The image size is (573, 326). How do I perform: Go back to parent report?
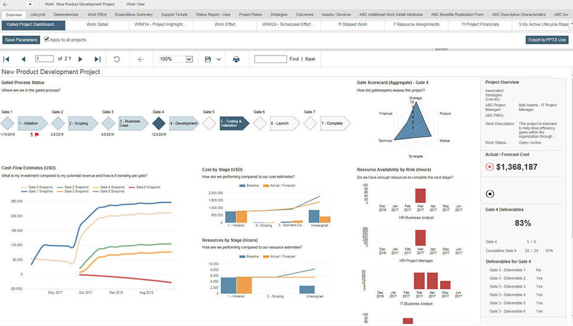click(141, 59)
